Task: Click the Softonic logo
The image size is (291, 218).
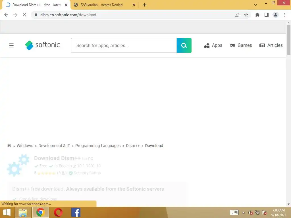Action: [x=43, y=45]
